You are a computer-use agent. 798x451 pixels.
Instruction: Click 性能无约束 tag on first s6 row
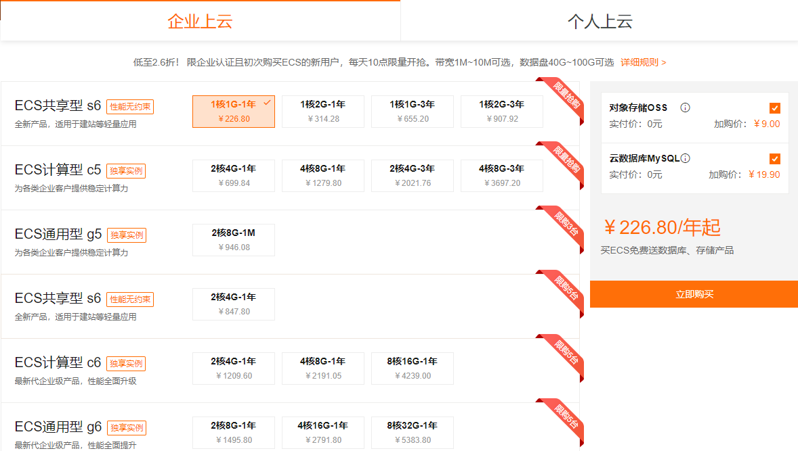coord(130,107)
